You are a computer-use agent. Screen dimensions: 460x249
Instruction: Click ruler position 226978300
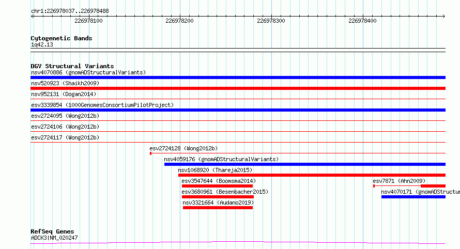[x=271, y=21]
